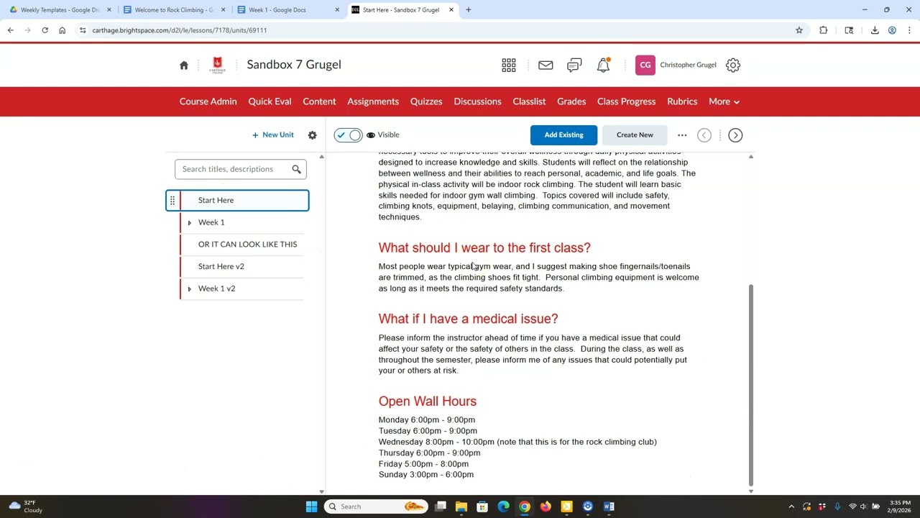Select OR IT CAN LOOK LIKE THIS
Image resolution: width=920 pixels, height=518 pixels.
click(247, 245)
